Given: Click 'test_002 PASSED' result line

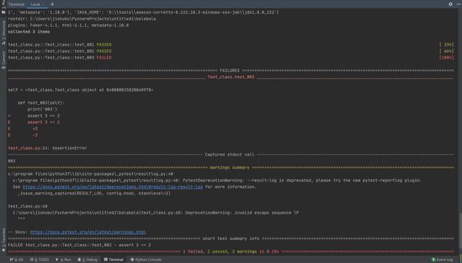Looking at the screenshot, I should pos(60,51).
